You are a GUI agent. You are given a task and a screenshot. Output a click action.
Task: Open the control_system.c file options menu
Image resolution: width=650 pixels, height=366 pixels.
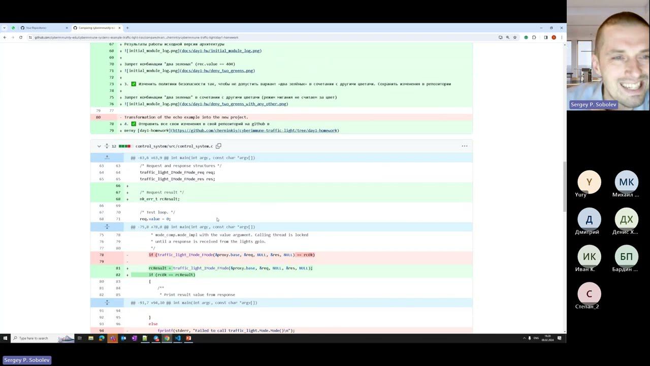tap(464, 146)
